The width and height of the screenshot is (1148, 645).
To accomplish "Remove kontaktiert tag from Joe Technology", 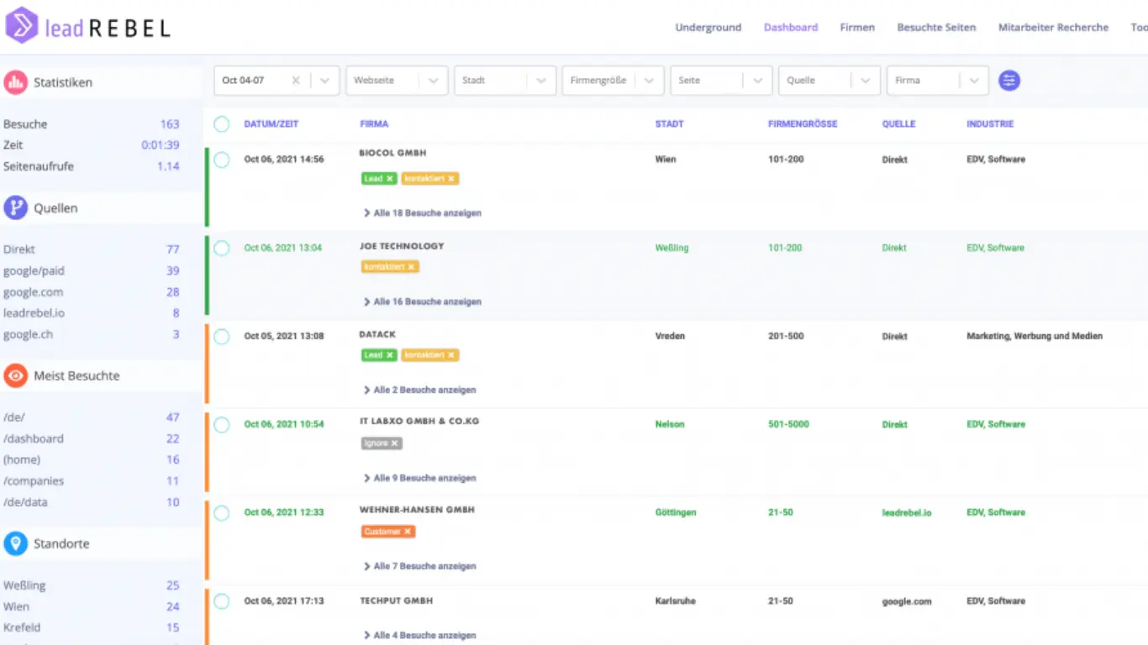I will point(412,267).
